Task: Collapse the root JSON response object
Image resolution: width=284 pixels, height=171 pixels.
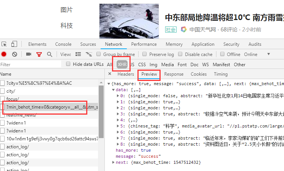Action: [x=109, y=84]
